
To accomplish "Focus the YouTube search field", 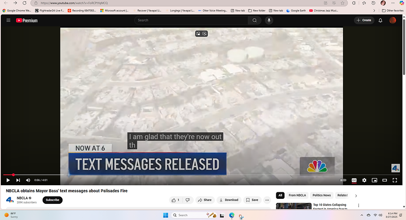I will (191, 20).
